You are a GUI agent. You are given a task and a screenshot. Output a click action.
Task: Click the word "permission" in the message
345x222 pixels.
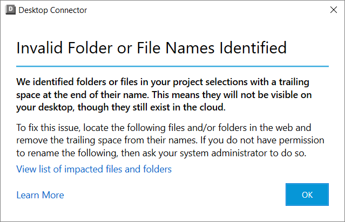pos(302,140)
